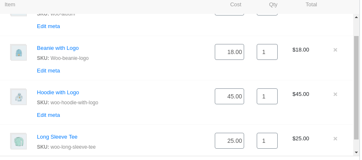
Task: Open Long Sleeve Tee product link
Action: (57, 137)
